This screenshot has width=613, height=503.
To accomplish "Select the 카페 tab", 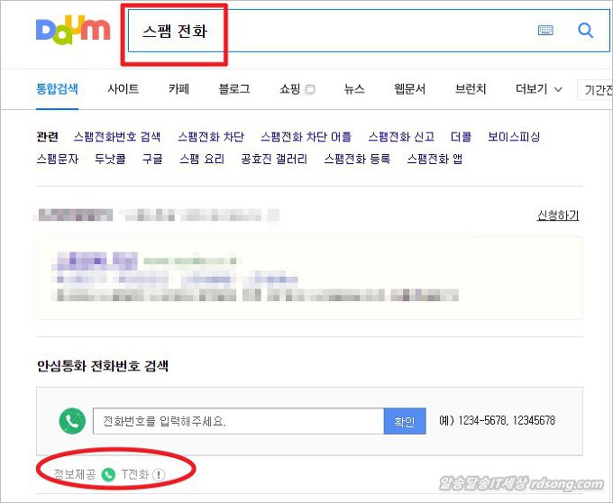I will pos(179,88).
